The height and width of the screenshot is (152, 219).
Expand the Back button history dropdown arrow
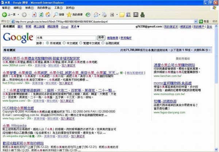tap(18, 15)
